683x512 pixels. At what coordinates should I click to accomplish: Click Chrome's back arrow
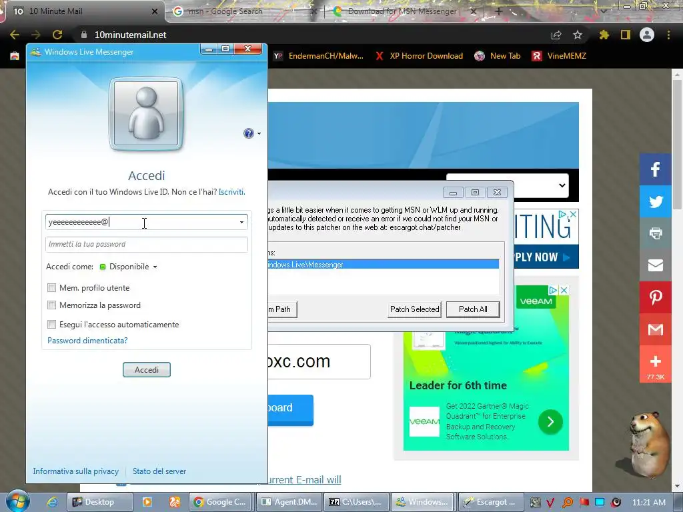point(15,35)
